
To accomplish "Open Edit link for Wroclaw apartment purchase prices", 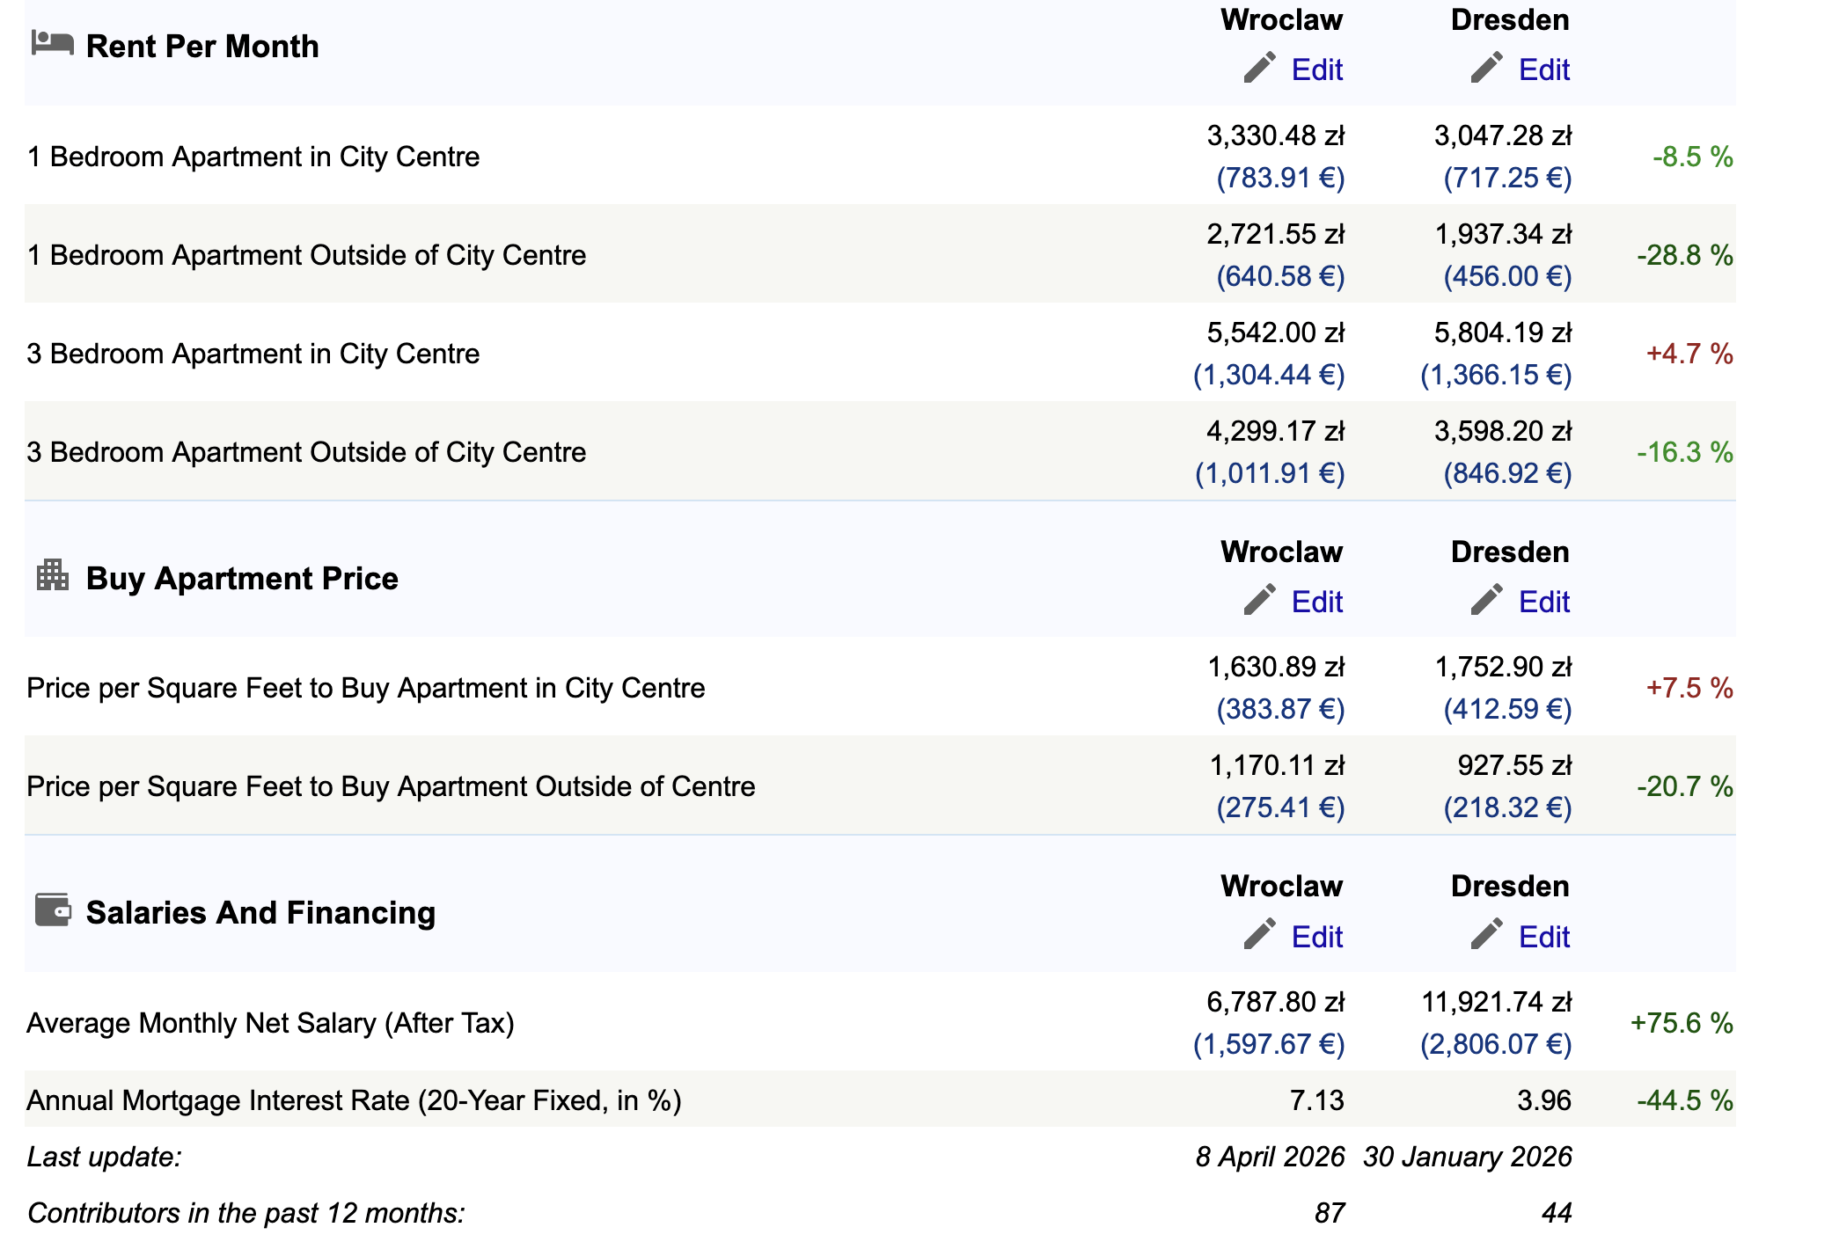I will click(x=1316, y=602).
